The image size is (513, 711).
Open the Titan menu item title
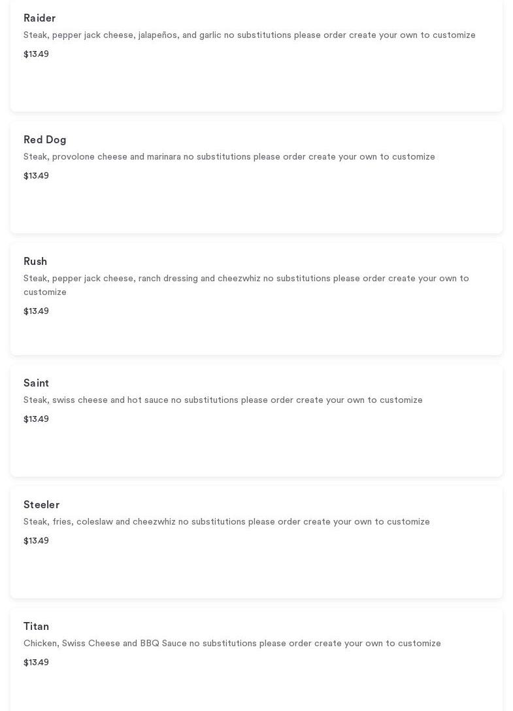coord(37,627)
